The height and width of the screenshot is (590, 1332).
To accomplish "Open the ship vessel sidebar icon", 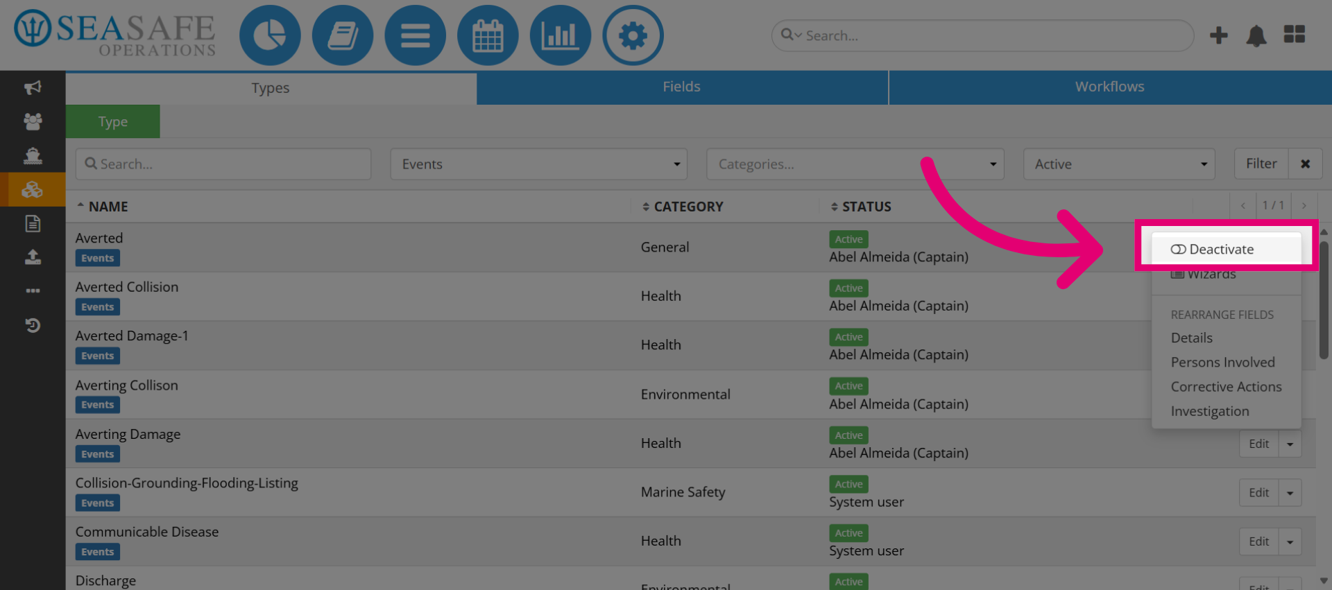I will tap(33, 155).
